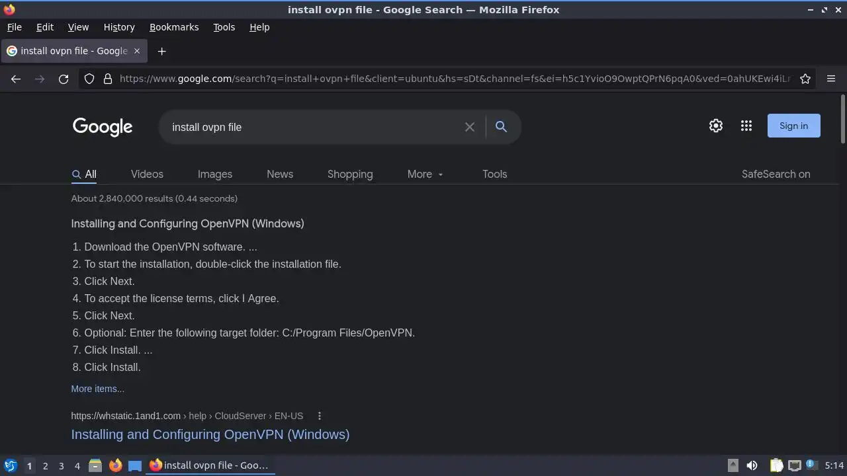Open the Firefox hamburger application menu
Screen dimensions: 847x476
(831, 79)
